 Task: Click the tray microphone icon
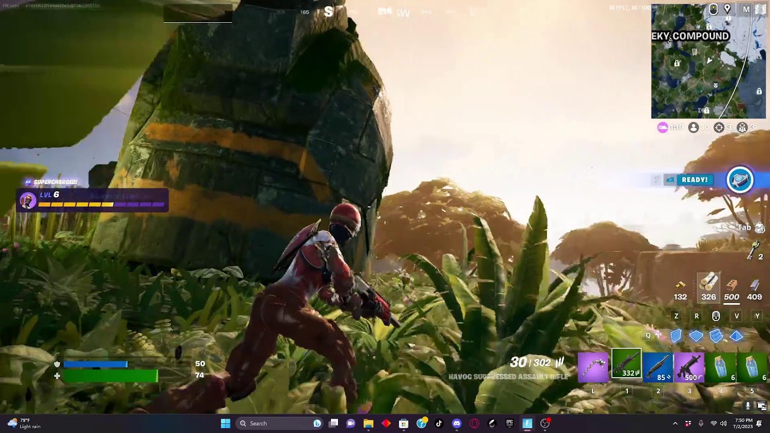(x=701, y=423)
